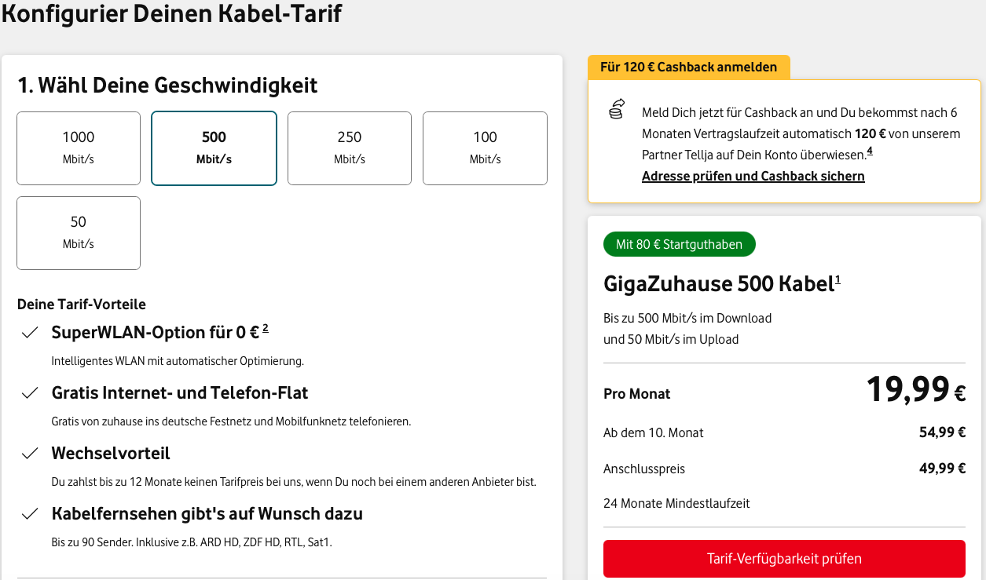986x580 pixels.
Task: Click the SuperWLAN-Option checkmark icon
Action: [x=30, y=333]
